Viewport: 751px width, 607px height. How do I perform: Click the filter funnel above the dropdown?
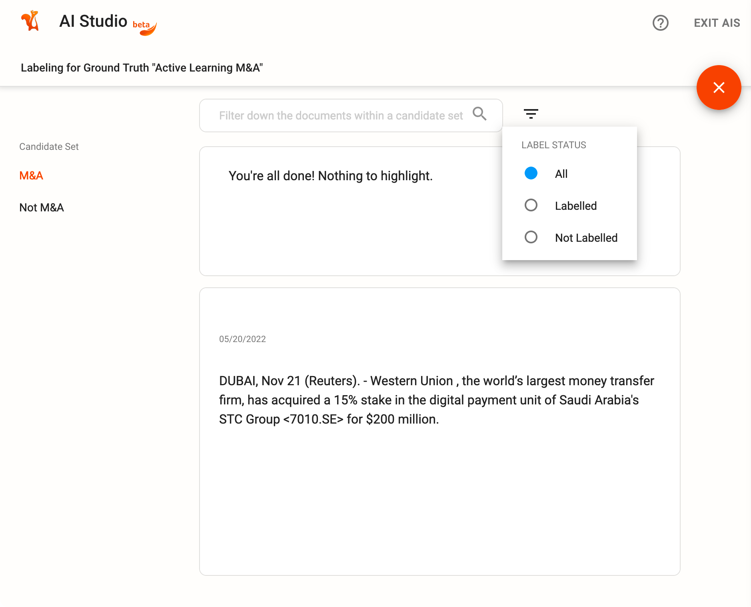point(531,113)
